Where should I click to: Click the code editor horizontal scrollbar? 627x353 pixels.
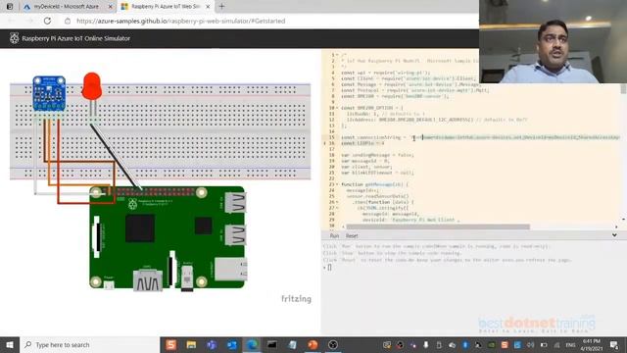point(438,227)
